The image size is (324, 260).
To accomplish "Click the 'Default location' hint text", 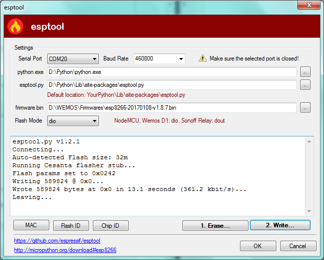I will pyautogui.click(x=116, y=95).
